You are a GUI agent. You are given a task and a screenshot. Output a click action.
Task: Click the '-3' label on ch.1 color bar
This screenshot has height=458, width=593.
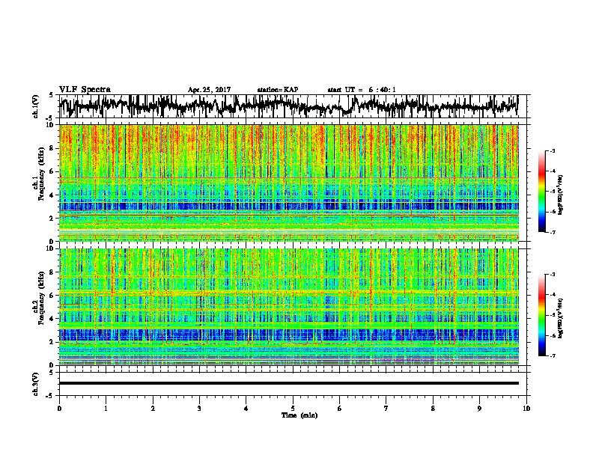click(x=553, y=151)
